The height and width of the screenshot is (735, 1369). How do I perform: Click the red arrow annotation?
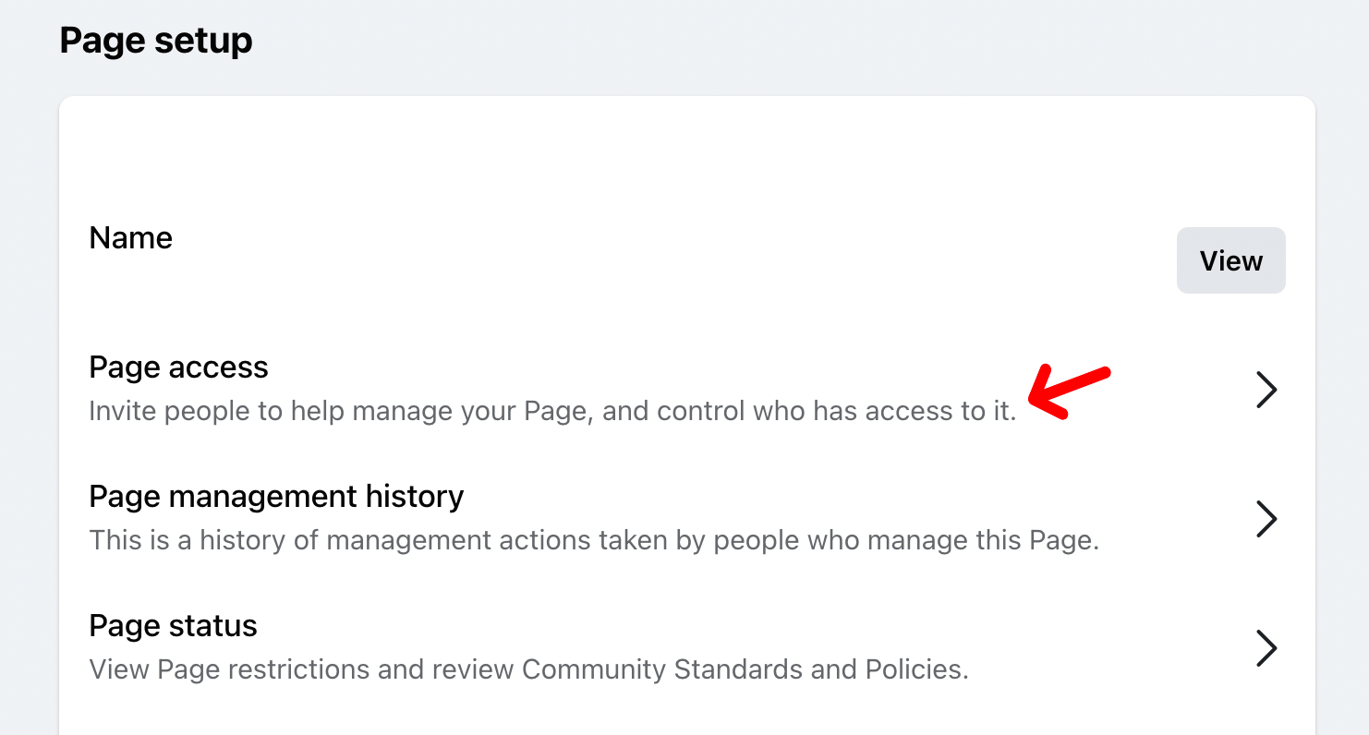pyautogui.click(x=1069, y=392)
